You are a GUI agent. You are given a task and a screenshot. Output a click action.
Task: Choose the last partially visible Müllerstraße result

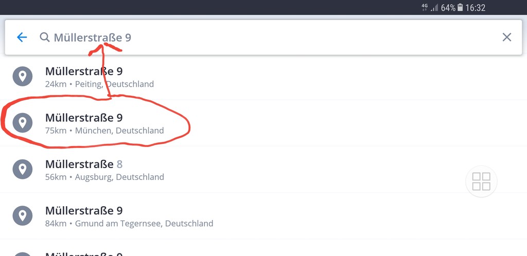click(263, 248)
